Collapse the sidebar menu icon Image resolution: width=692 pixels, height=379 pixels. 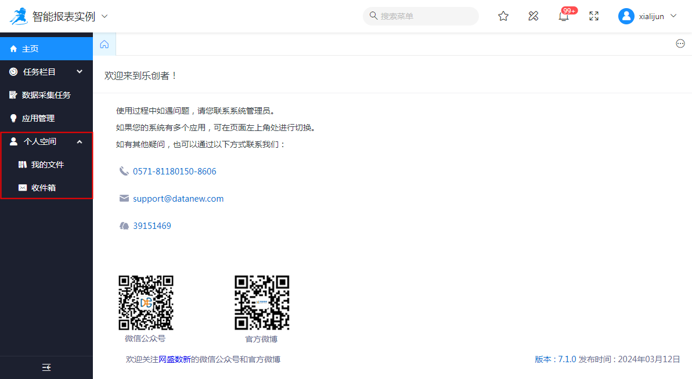tap(46, 367)
